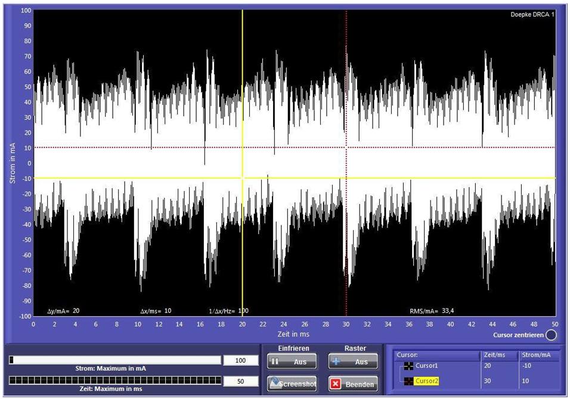The width and height of the screenshot is (570, 399).
Task: Click the picture icon on Screenshot button
Action: click(274, 384)
